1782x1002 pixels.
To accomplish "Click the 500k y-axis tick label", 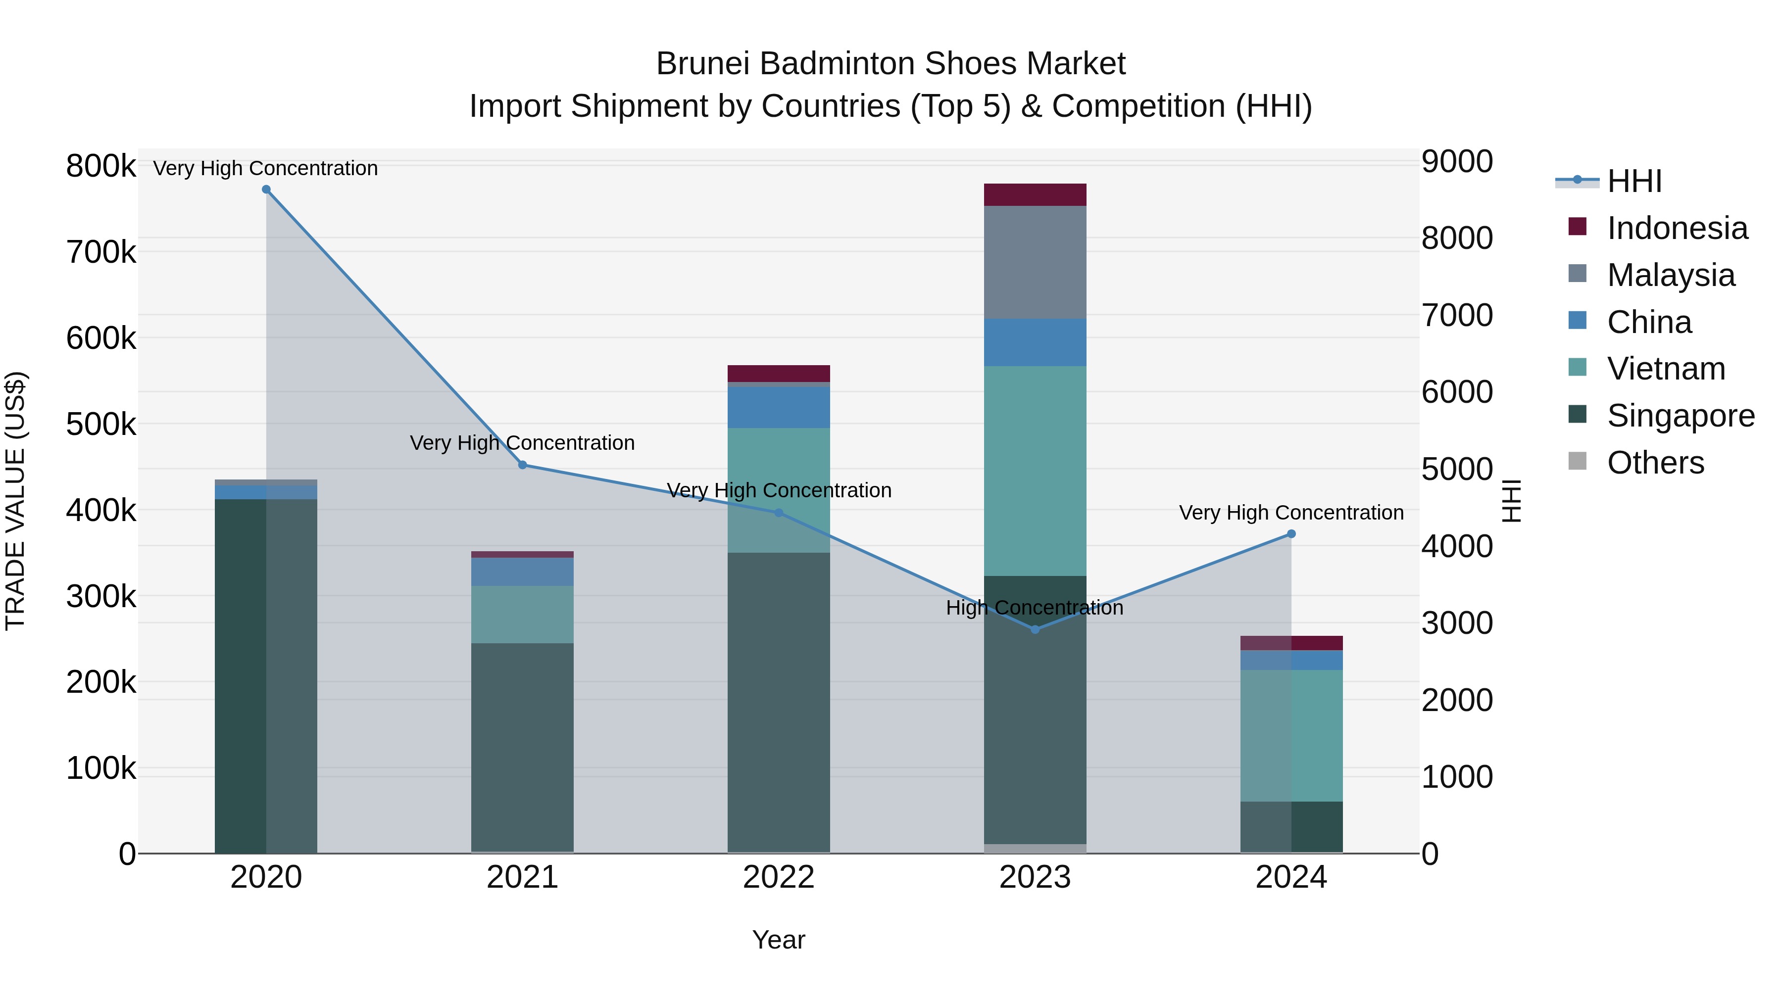I will [101, 424].
